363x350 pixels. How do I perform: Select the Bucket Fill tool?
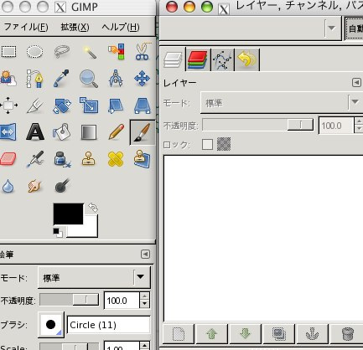pos(62,132)
